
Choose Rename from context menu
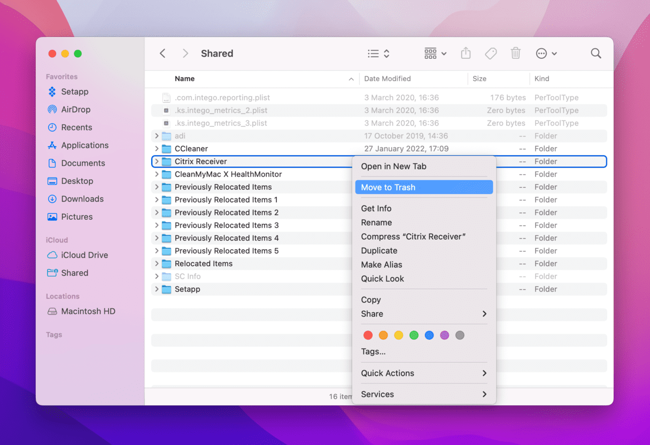(x=424, y=223)
